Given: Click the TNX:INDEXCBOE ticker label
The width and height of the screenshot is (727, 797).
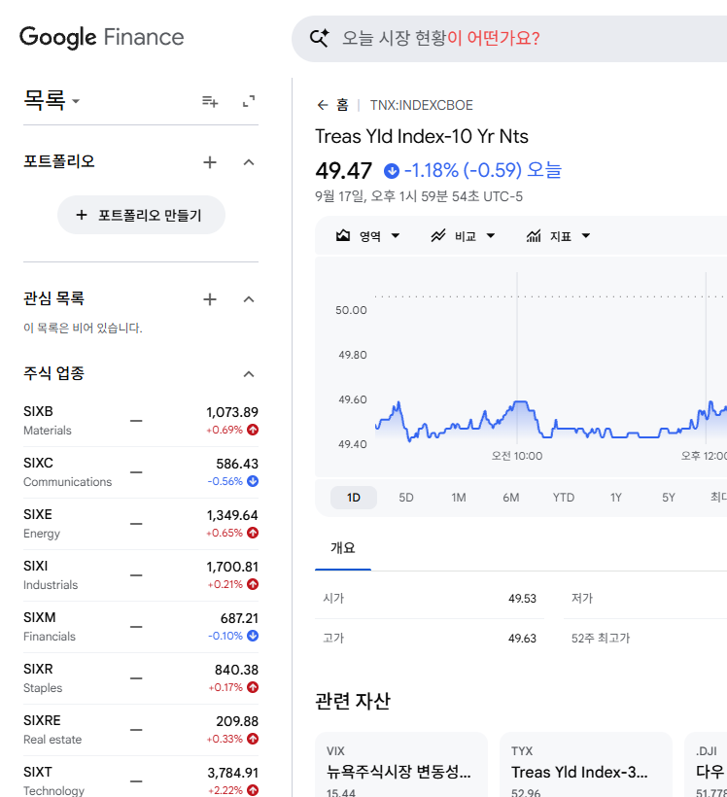Looking at the screenshot, I should click(x=422, y=105).
